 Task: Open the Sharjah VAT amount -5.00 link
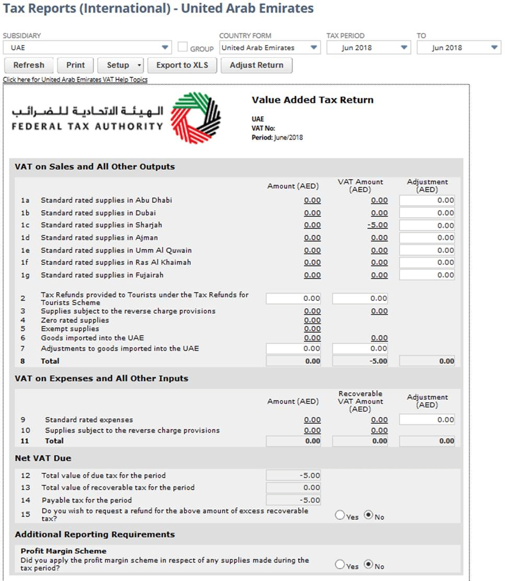(x=377, y=225)
